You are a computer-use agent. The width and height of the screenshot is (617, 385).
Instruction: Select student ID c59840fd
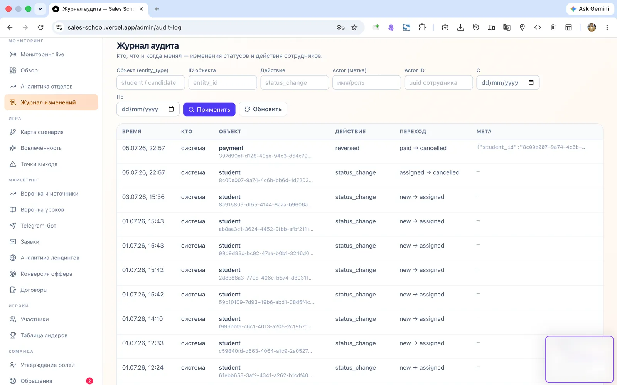tap(265, 351)
